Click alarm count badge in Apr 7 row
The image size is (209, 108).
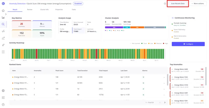pyautogui.click(x=143, y=77)
